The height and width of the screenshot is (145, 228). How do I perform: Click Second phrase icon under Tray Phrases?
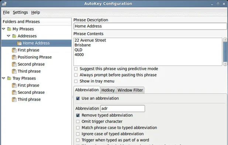tap(14, 92)
